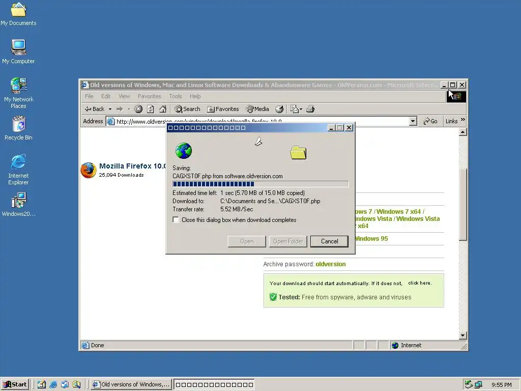Switch to download dialog taskbar button
521x391 pixels.
coord(214,384)
